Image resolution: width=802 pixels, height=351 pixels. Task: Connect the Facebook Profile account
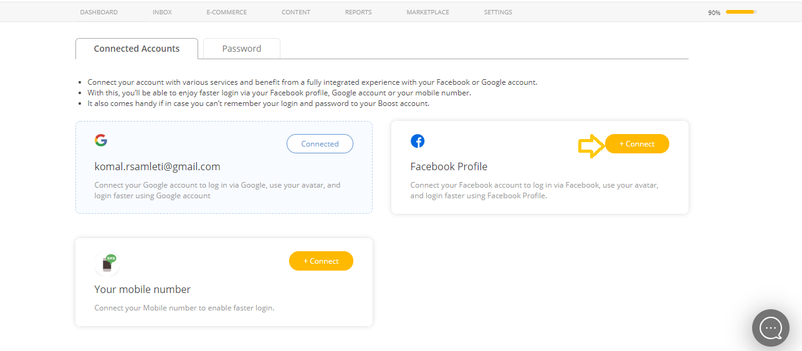pyautogui.click(x=637, y=144)
